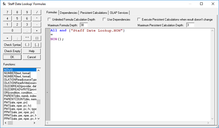Open the OLAP Services tab

[119, 13]
